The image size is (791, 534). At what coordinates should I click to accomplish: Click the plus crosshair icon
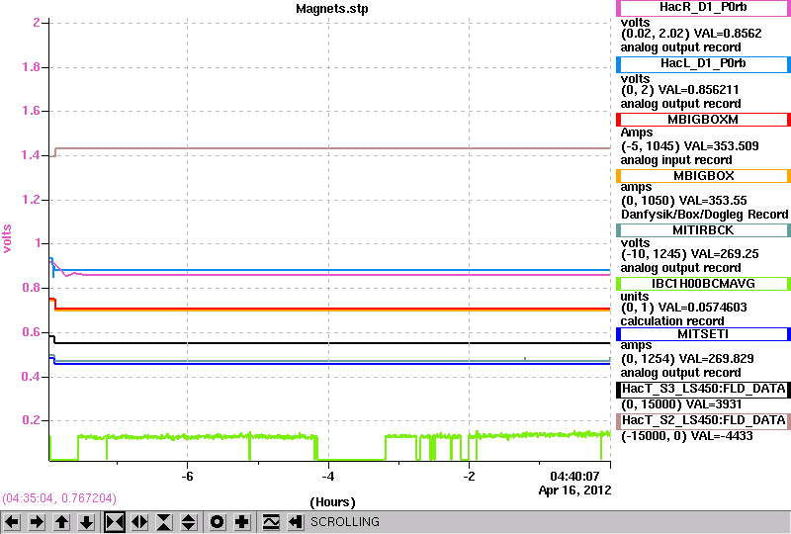[242, 522]
